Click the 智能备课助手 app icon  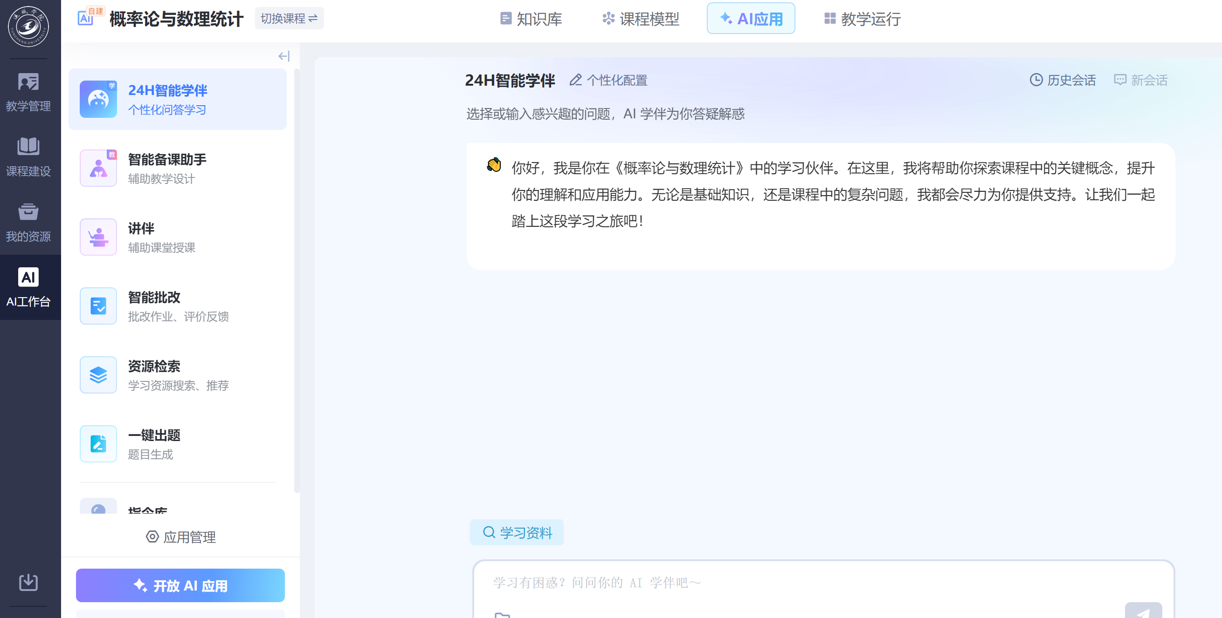(98, 168)
